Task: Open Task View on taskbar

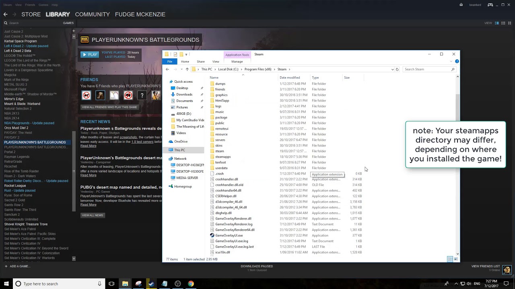Action: click(111, 284)
